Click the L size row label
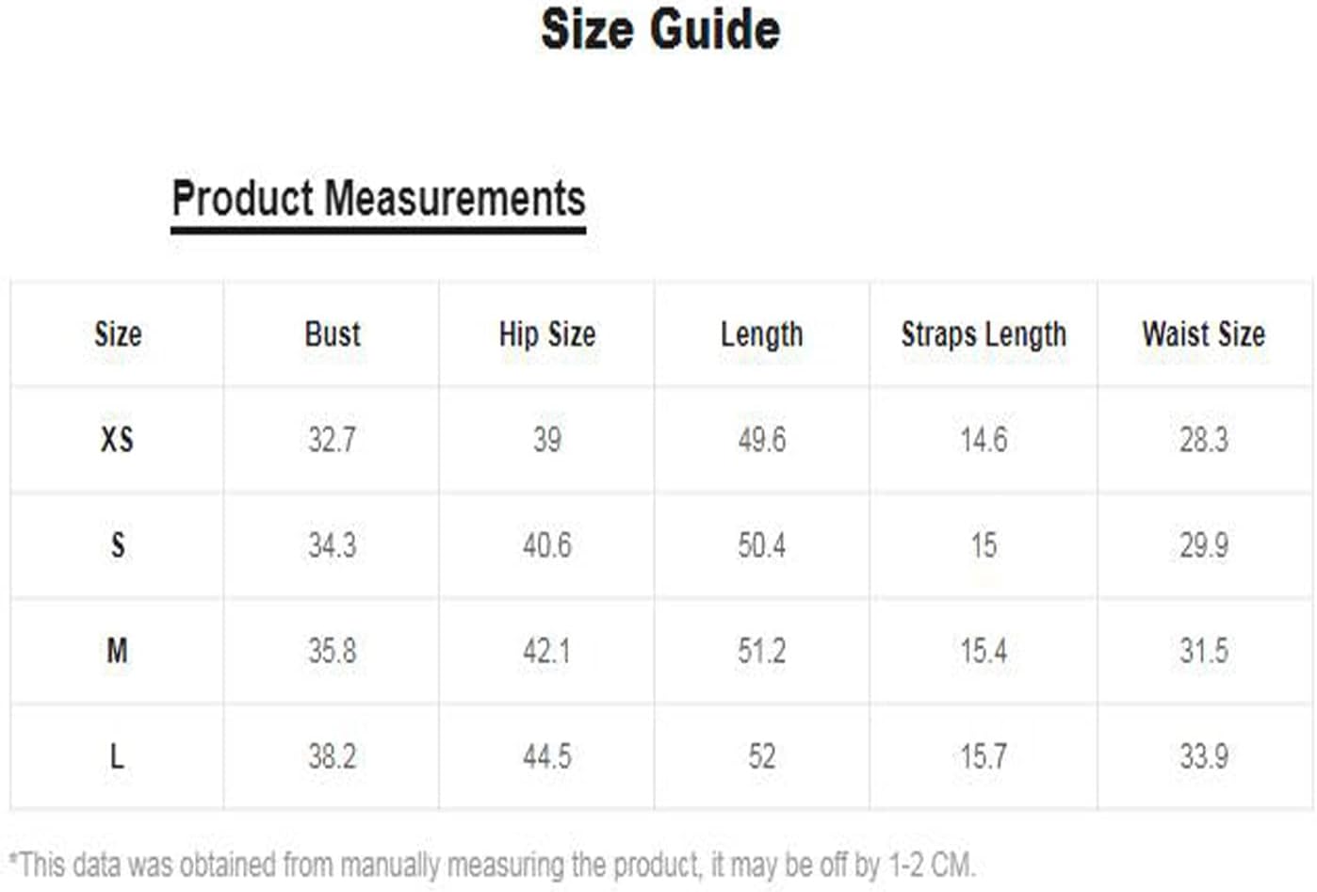The width and height of the screenshot is (1317, 892). 118,756
